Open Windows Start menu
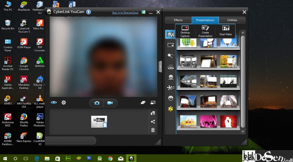The width and height of the screenshot is (293, 162). click(x=5, y=158)
